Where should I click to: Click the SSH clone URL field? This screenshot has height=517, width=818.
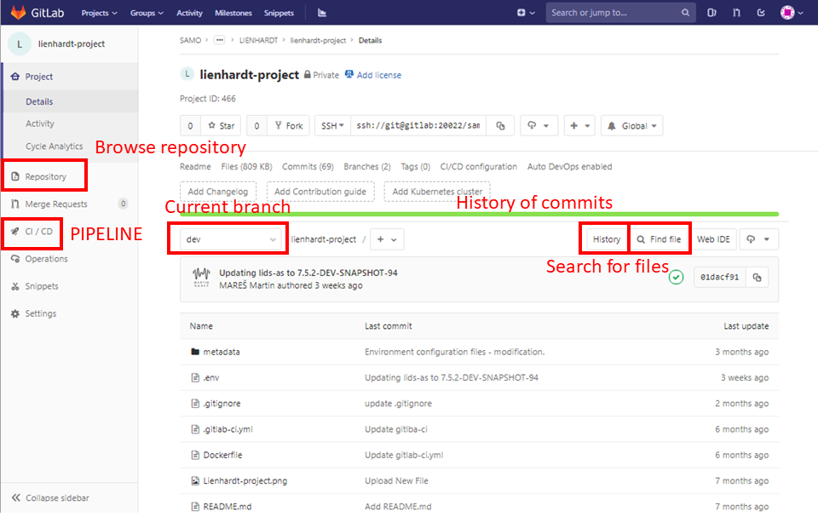pyautogui.click(x=418, y=126)
